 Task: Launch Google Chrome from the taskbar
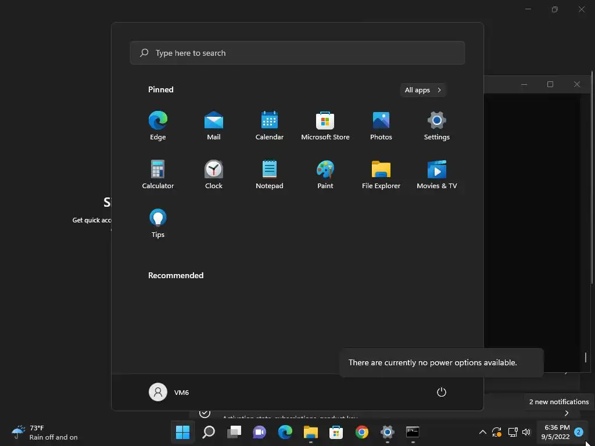point(361,432)
